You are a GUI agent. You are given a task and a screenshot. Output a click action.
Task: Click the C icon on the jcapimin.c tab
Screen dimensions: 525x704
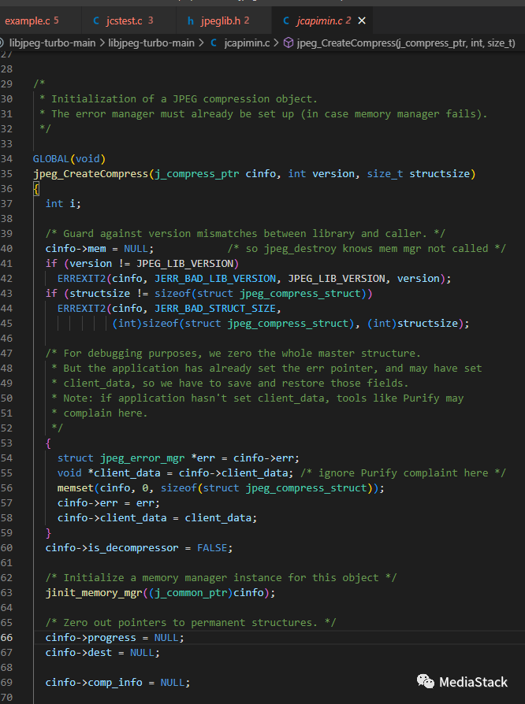point(285,20)
